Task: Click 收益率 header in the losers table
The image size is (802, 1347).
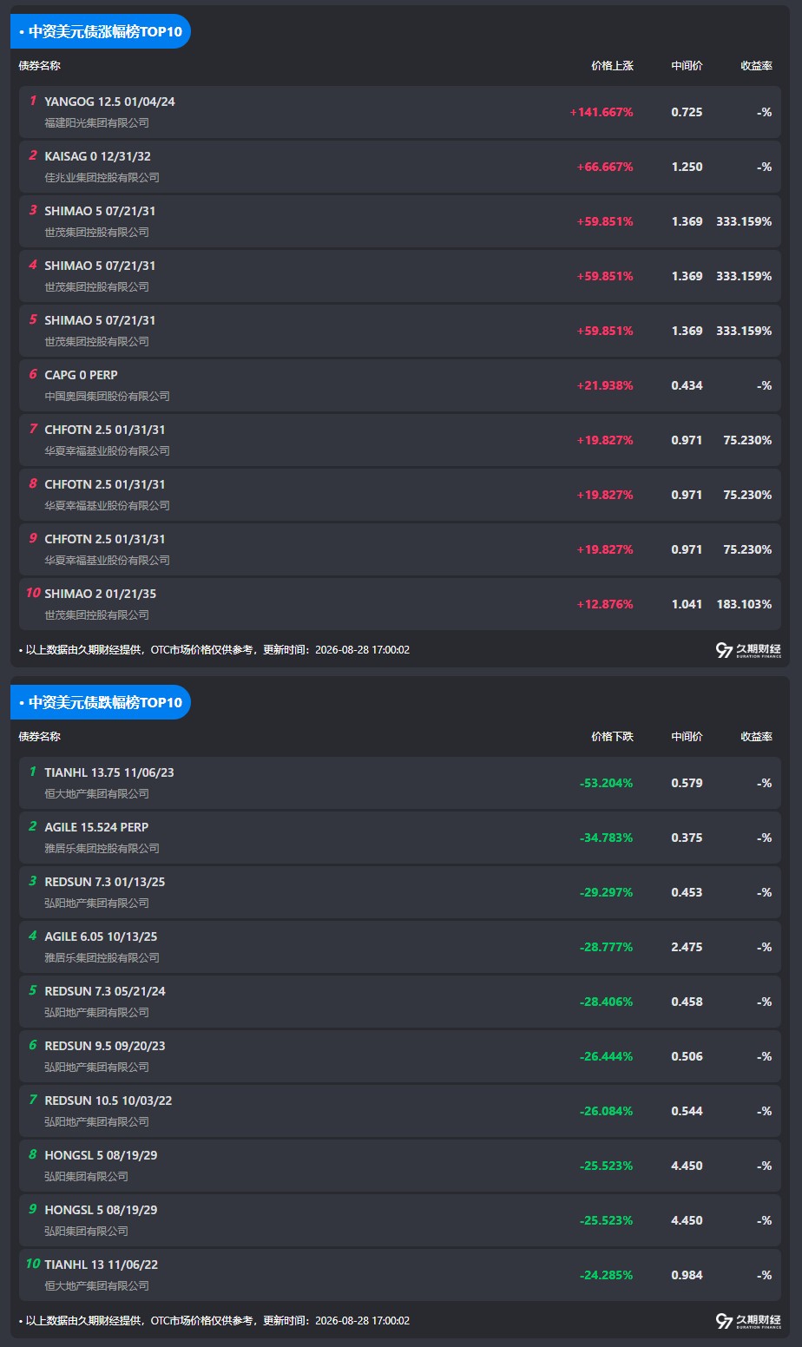Action: click(x=757, y=737)
